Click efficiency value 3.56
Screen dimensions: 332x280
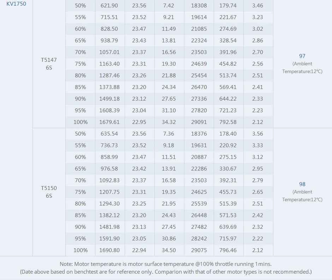pyautogui.click(x=258, y=133)
